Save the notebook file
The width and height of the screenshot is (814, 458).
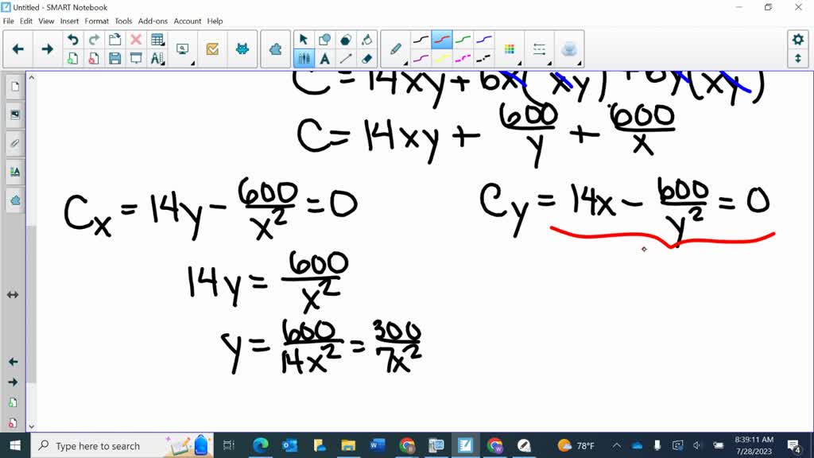point(114,59)
